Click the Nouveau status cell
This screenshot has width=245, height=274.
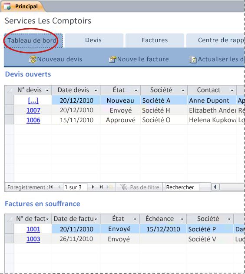(x=120, y=100)
